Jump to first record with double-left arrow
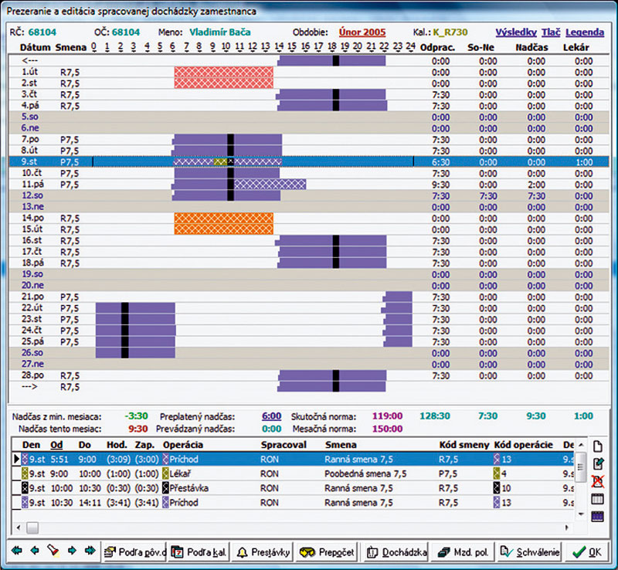Screen dimensions: 618x570 [16, 551]
